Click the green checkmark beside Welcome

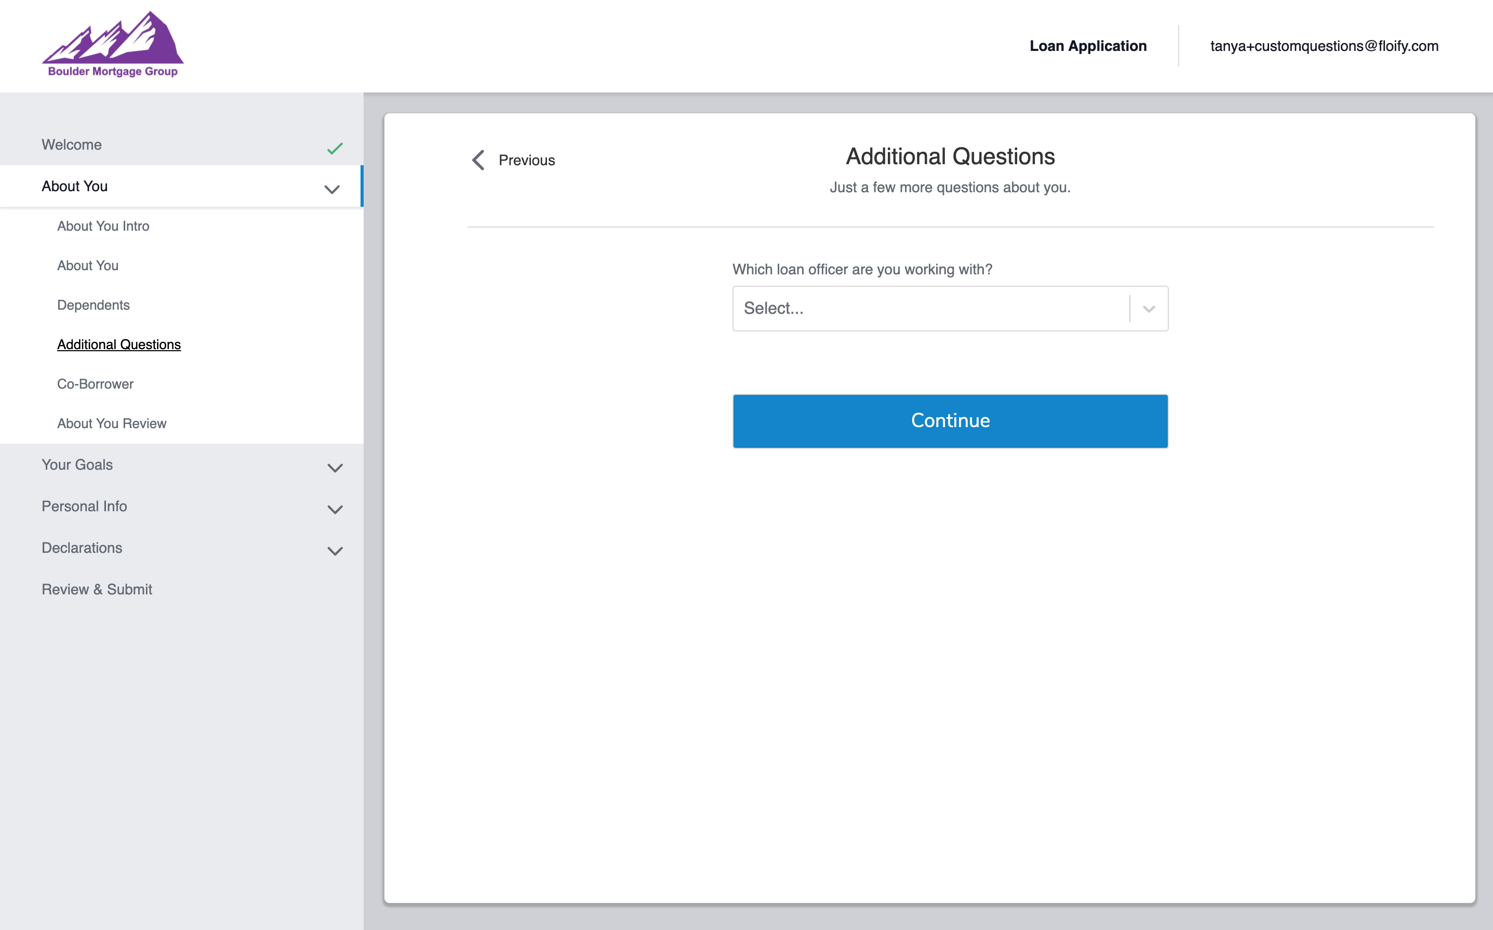(x=335, y=148)
